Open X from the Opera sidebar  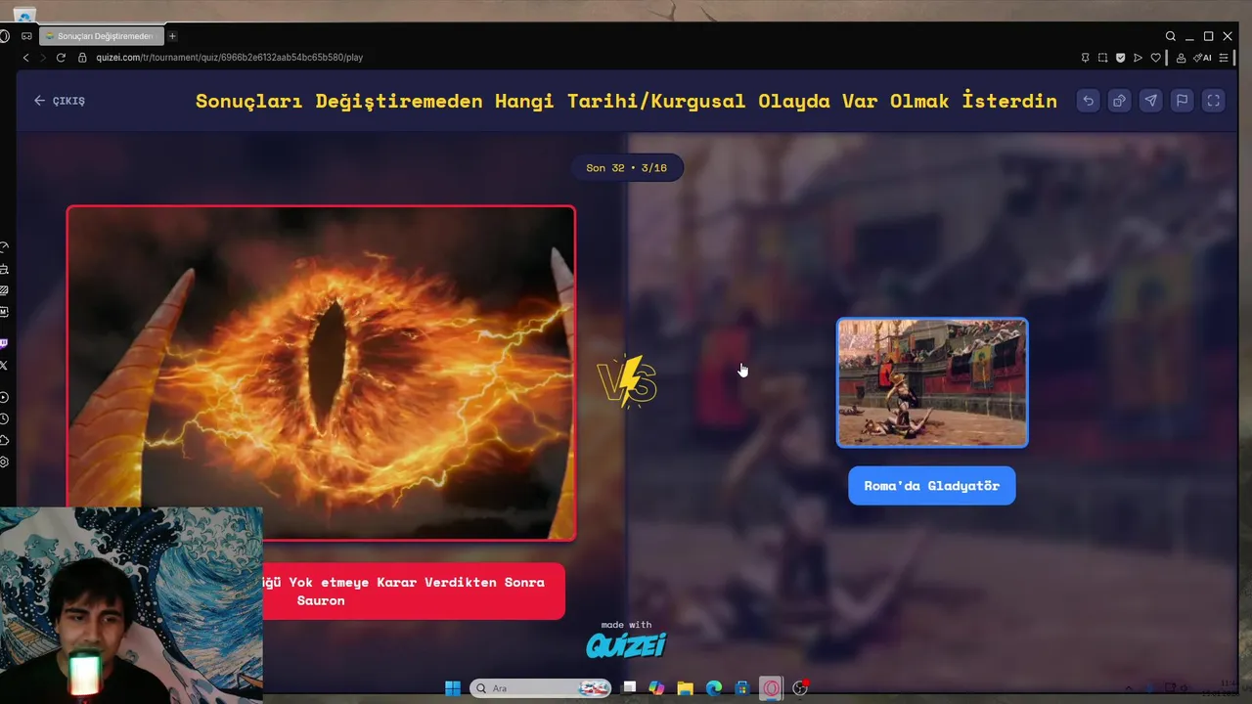(x=4, y=365)
